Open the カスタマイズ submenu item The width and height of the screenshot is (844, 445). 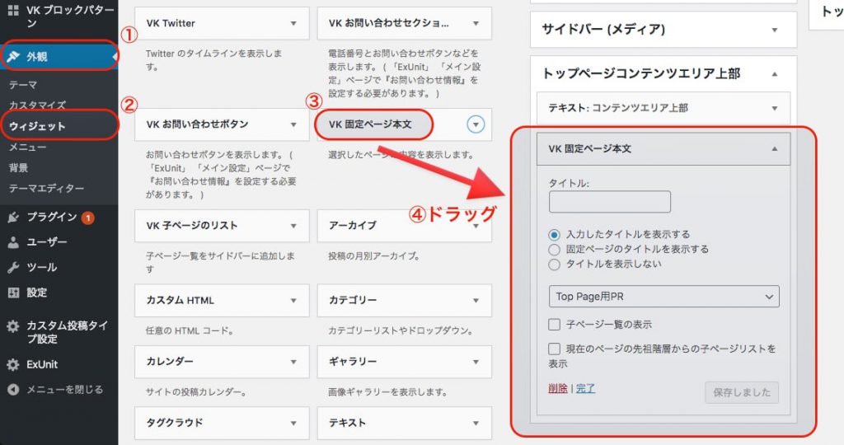37,105
